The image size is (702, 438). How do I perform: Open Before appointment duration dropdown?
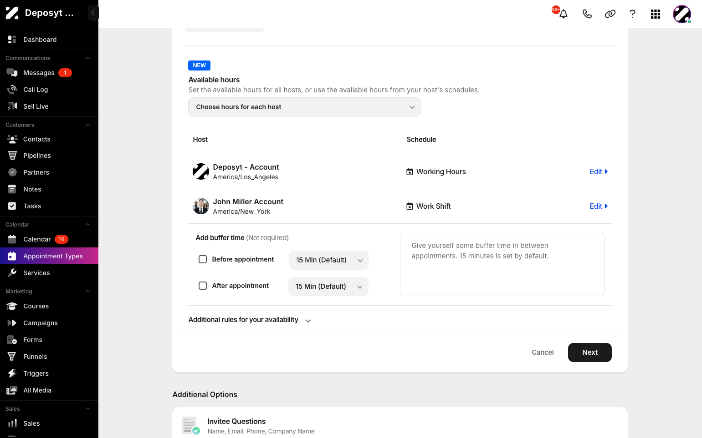coord(329,260)
